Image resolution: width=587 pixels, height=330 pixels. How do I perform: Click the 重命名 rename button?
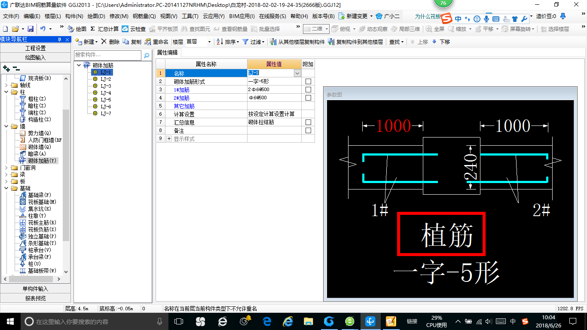[156, 42]
